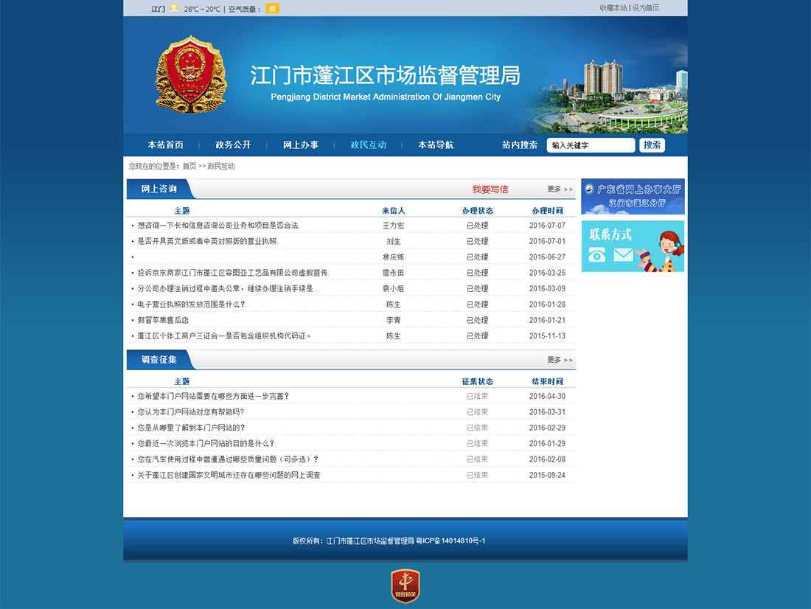
Task: Open survey 您认为本门户网站对您有帮助吗
Action: [190, 412]
